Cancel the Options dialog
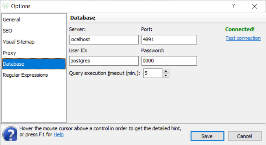 (245, 136)
